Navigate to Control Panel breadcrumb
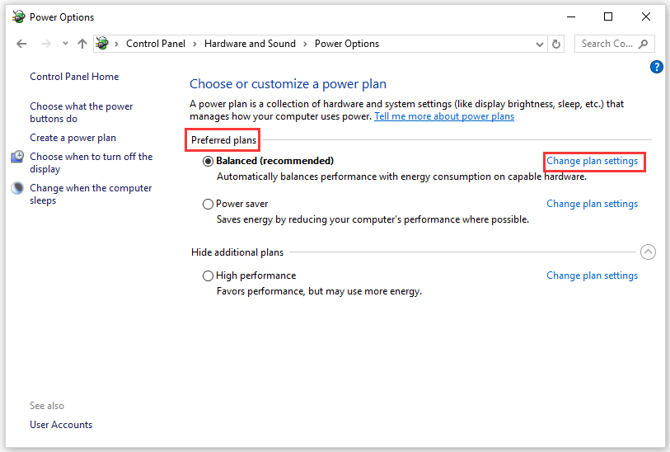 tap(156, 44)
